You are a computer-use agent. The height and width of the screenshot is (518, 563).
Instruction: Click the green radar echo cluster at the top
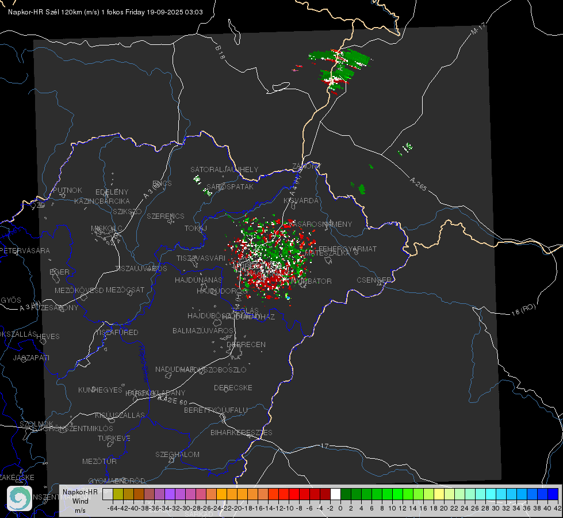[x=339, y=68]
